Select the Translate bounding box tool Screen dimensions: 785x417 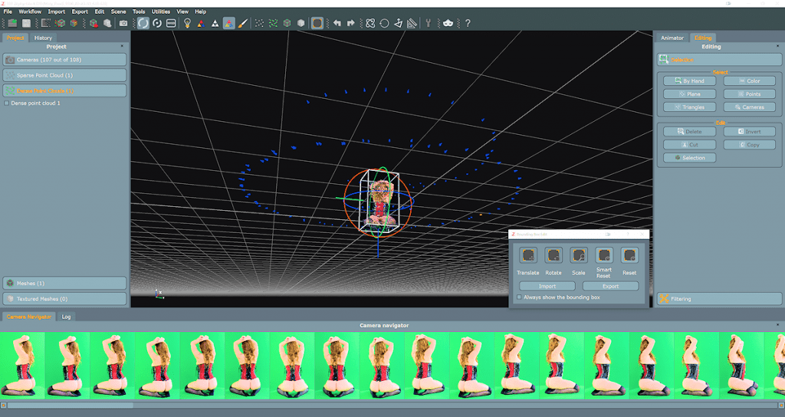click(x=527, y=255)
